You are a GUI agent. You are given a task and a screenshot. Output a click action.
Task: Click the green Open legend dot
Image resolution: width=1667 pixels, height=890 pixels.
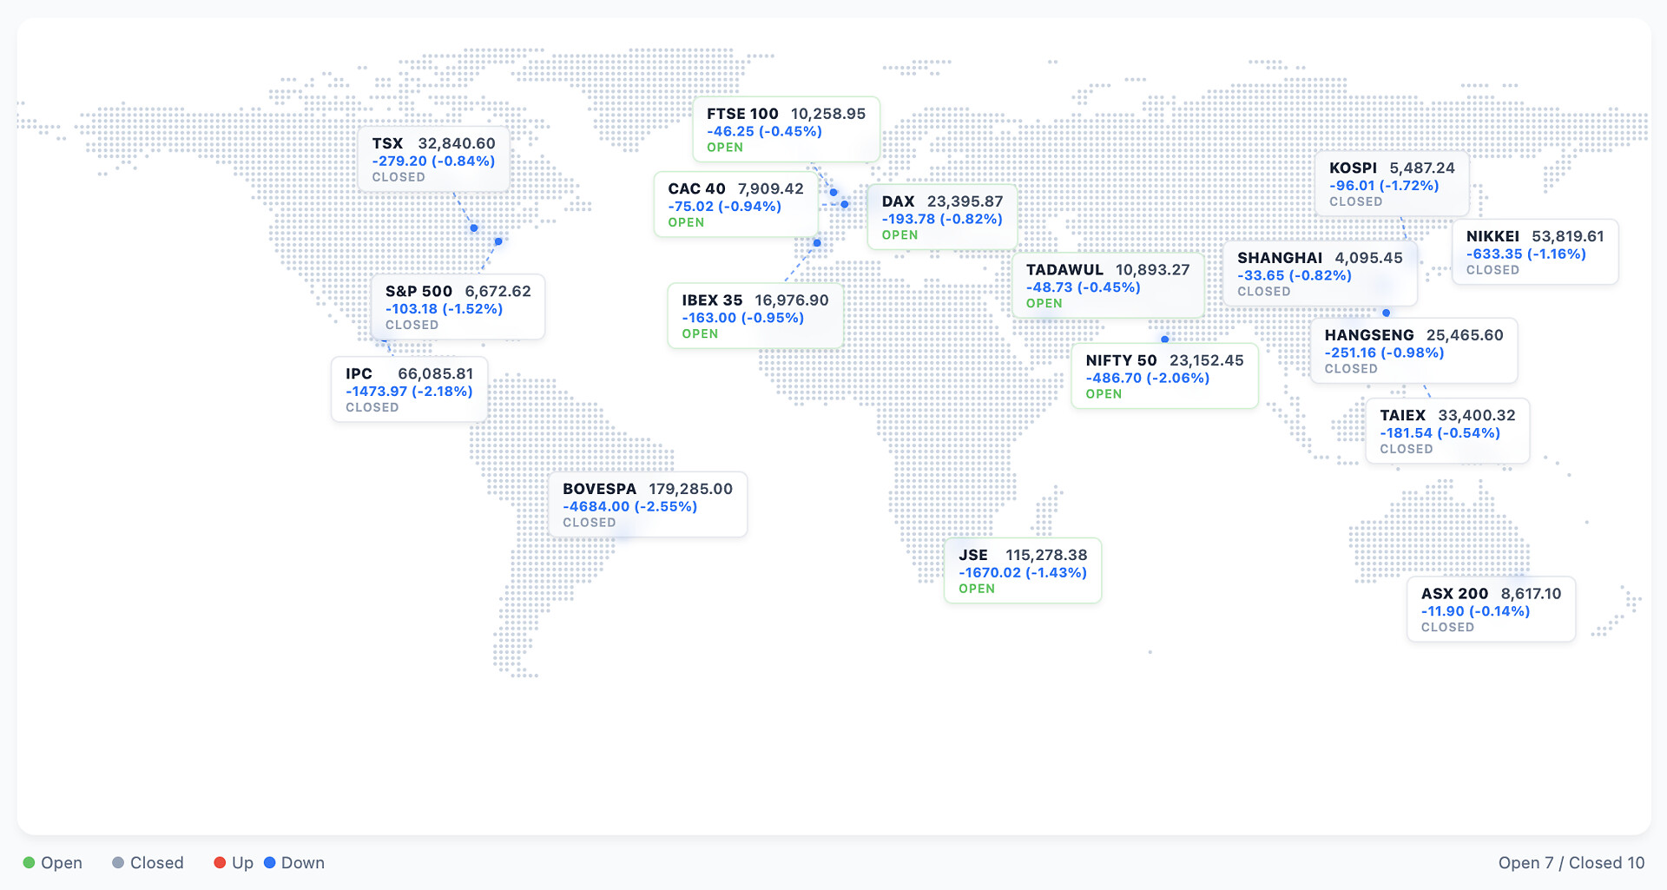coord(29,862)
